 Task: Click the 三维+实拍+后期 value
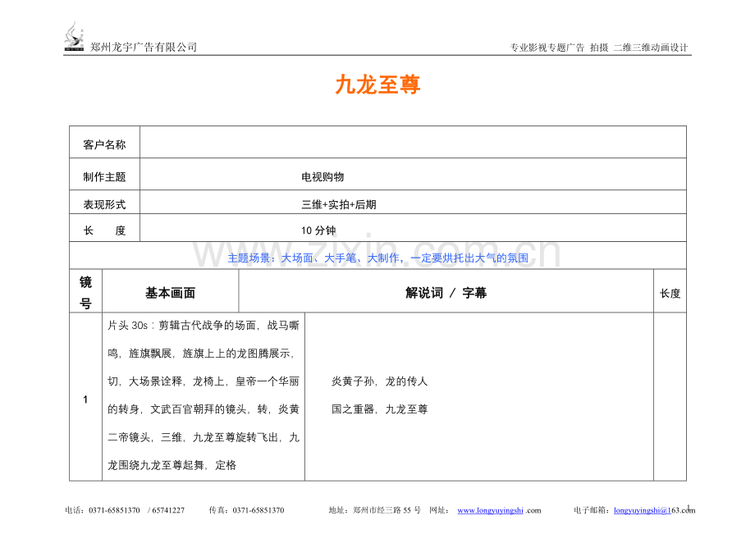pyautogui.click(x=338, y=204)
